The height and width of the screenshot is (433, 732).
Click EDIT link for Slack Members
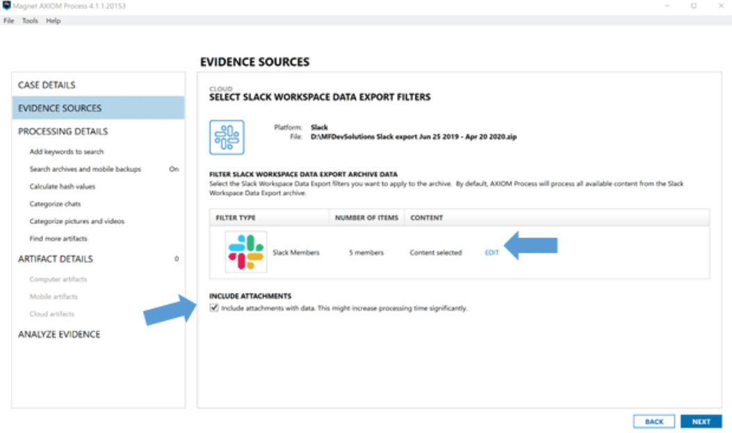pos(491,253)
